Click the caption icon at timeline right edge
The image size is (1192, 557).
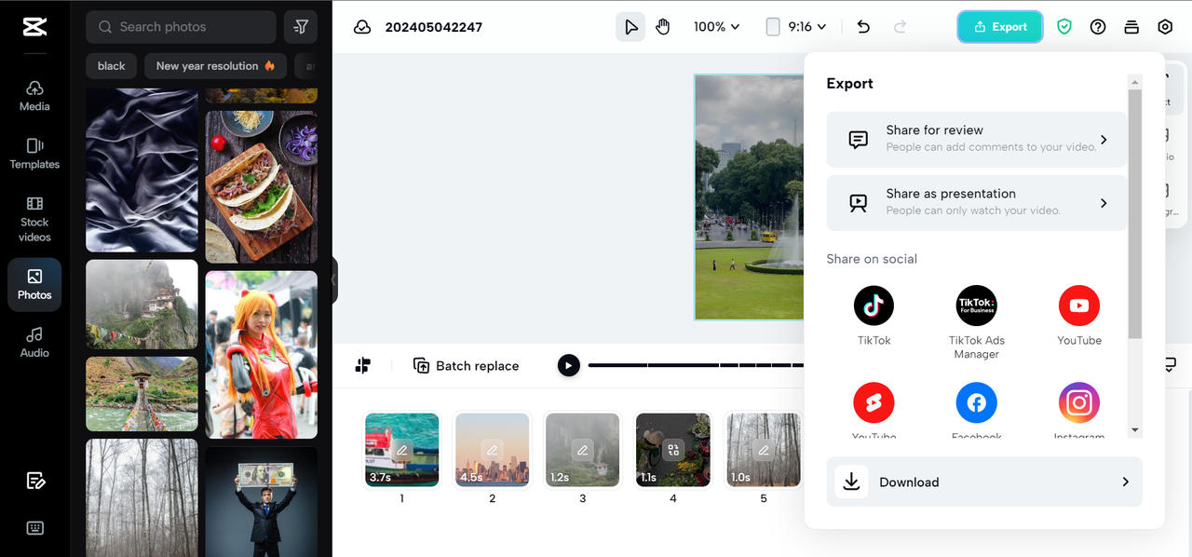coord(1171,364)
